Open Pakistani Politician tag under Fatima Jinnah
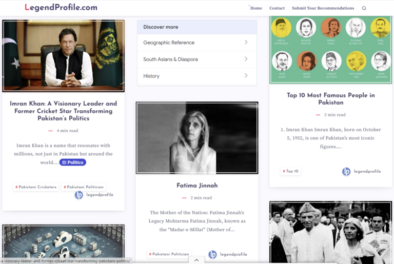The width and height of the screenshot is (394, 264). (x=169, y=254)
